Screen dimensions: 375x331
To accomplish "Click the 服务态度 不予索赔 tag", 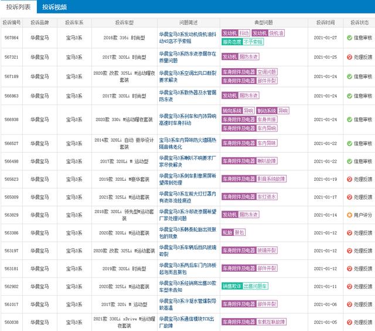I will [x=243, y=42].
